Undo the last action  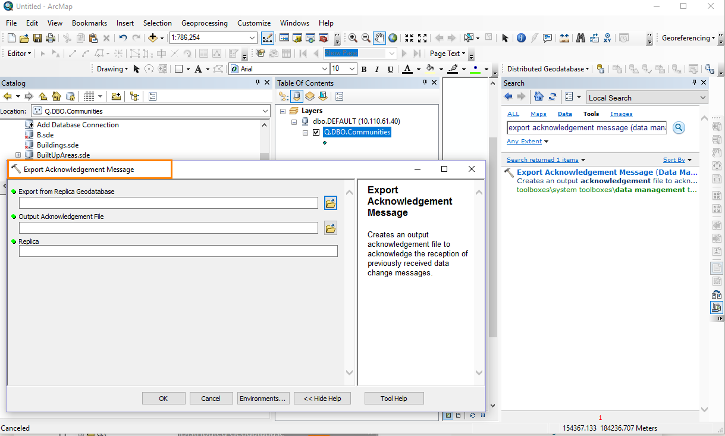point(123,38)
